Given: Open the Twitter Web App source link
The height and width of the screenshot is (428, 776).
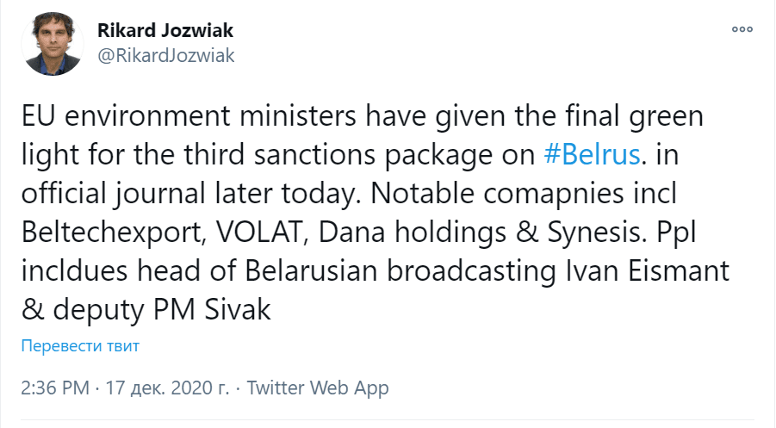Looking at the screenshot, I should [x=318, y=388].
